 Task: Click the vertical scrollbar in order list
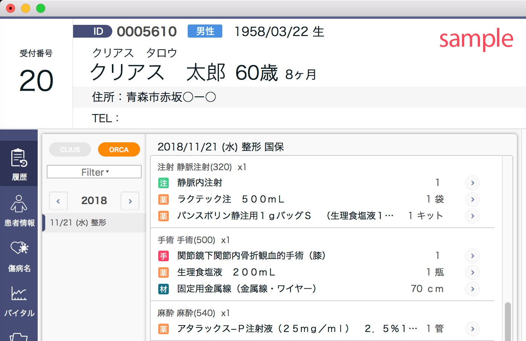[508, 320]
